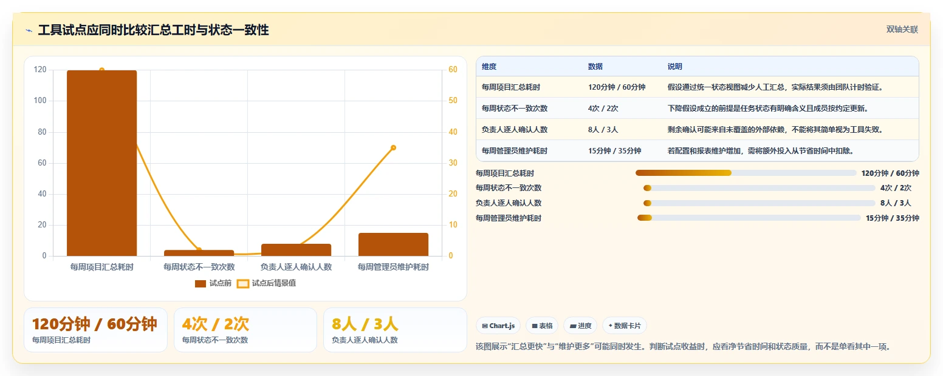Click the 进度 chip
This screenshot has width=943, height=376.
580,326
